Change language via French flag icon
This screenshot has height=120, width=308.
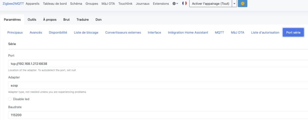(x=184, y=3)
